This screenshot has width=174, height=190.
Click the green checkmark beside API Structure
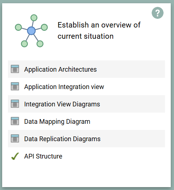point(15,156)
